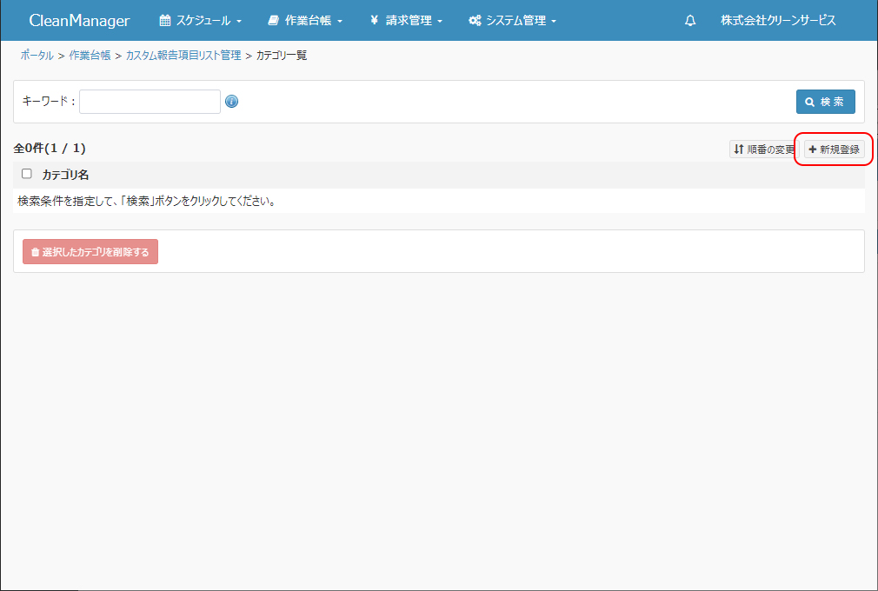Go to カスタム報告項目リスト管理 breadcrumb
This screenshot has width=878, height=591.
click(183, 56)
